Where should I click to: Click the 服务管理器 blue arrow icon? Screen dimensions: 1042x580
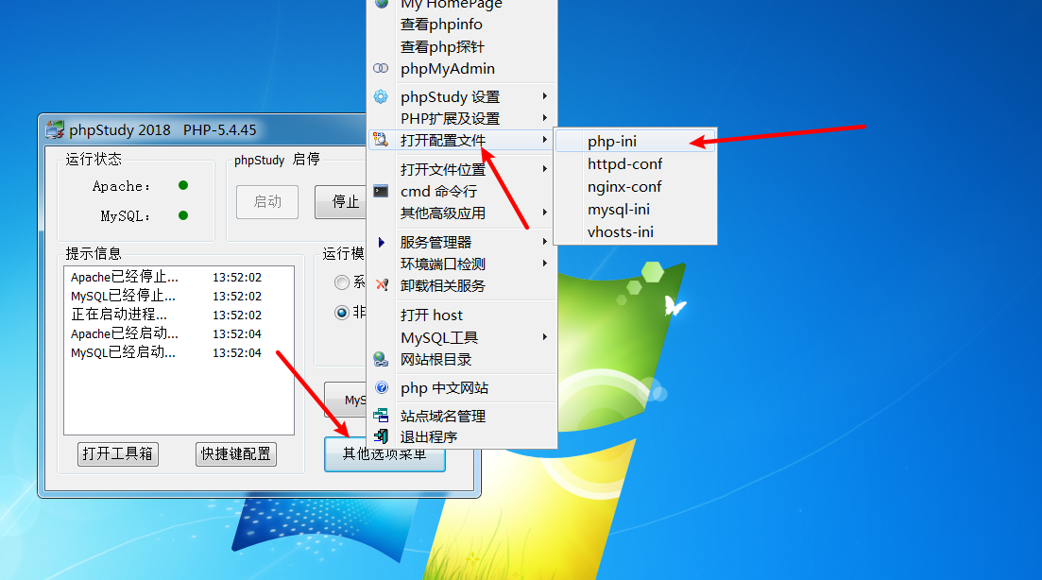pyautogui.click(x=382, y=243)
